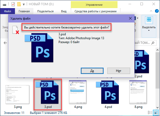Click Тип: Adobe Photoshop Image 13 text
The width and height of the screenshot is (160, 116).
pos(81,38)
